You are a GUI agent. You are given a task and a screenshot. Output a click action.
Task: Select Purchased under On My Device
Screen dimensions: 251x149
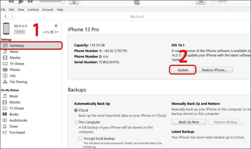(17, 133)
